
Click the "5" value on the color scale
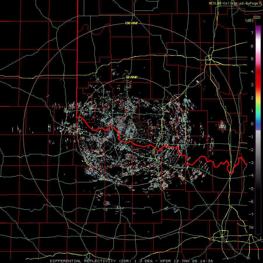[x=252, y=59]
